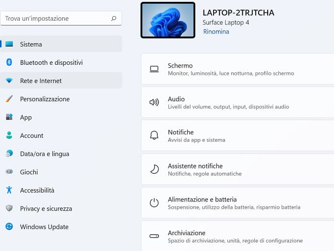Open Notifiche settings

238,136
